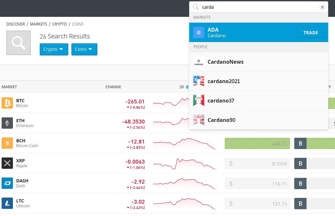Click the Bitcoin Cash BCH logo icon
This screenshot has height=216, width=335.
click(7, 143)
